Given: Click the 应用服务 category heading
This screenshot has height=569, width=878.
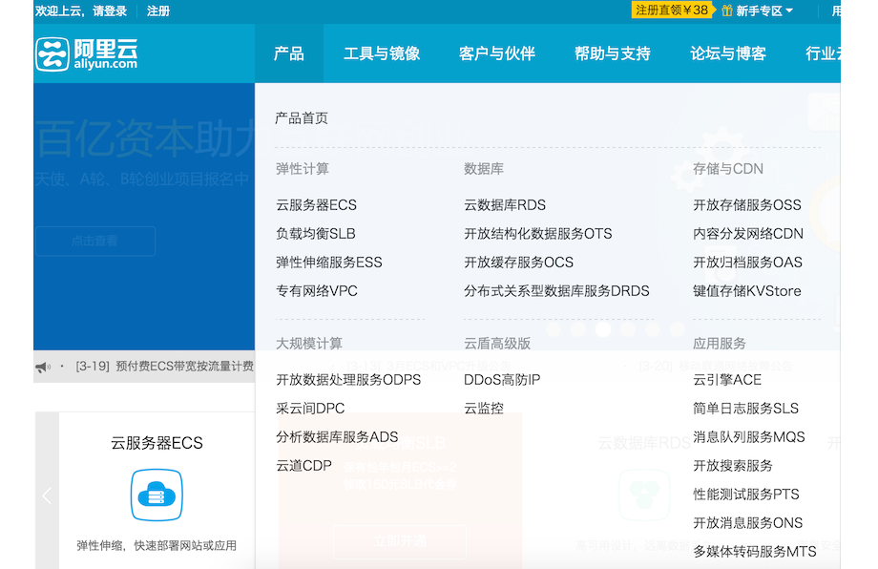Looking at the screenshot, I should [720, 344].
